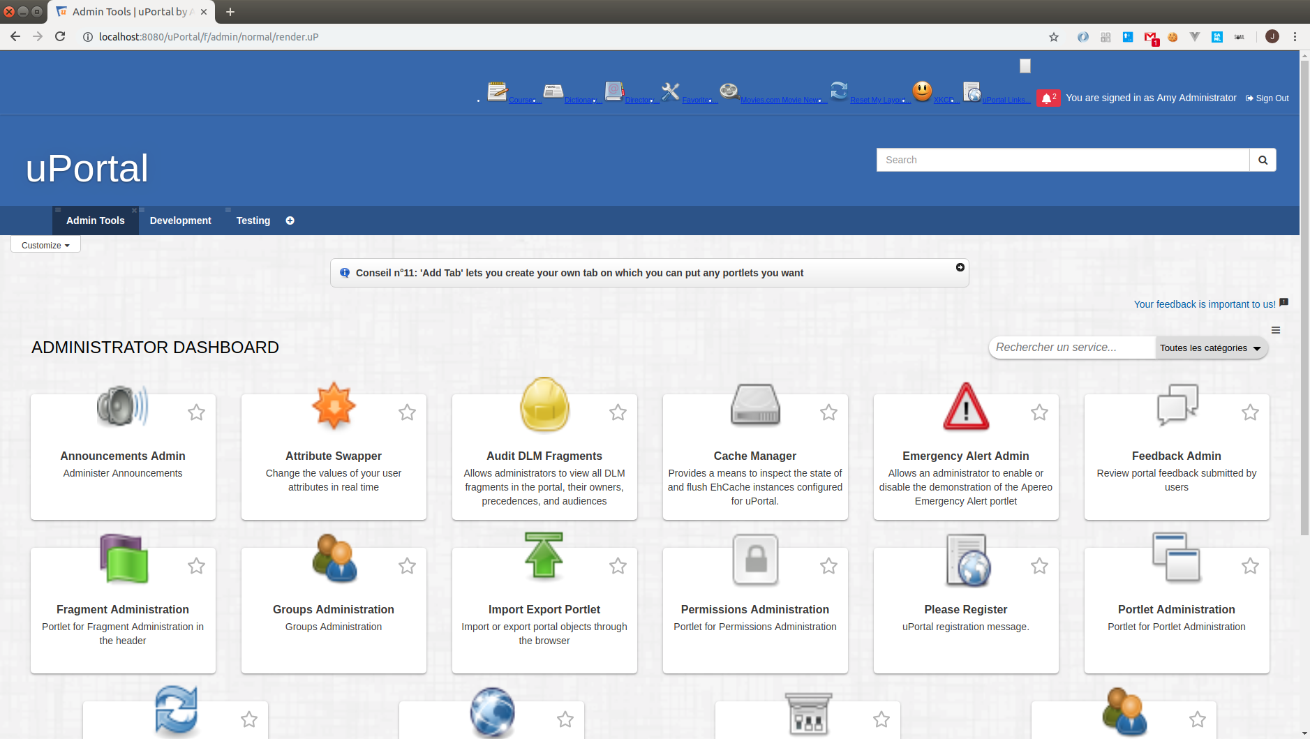Viewport: 1310px width, 739px height.
Task: Expand the Customize dropdown
Action: [45, 245]
